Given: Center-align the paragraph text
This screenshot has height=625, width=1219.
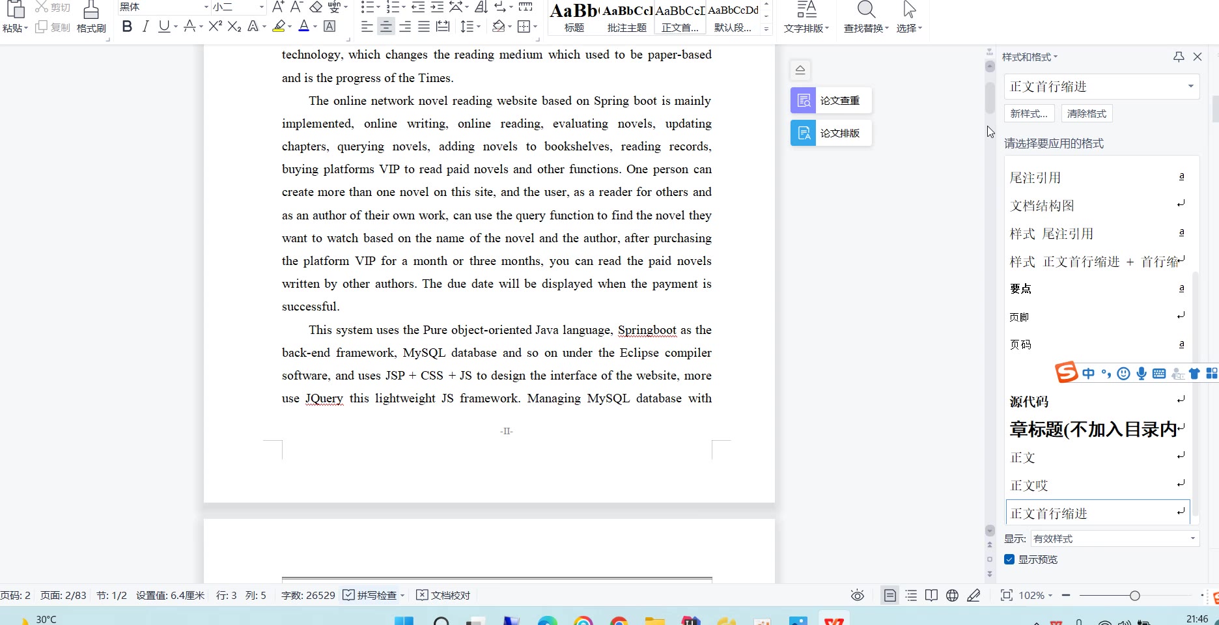Looking at the screenshot, I should click(386, 26).
